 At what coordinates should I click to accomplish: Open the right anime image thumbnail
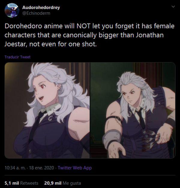click(133, 110)
